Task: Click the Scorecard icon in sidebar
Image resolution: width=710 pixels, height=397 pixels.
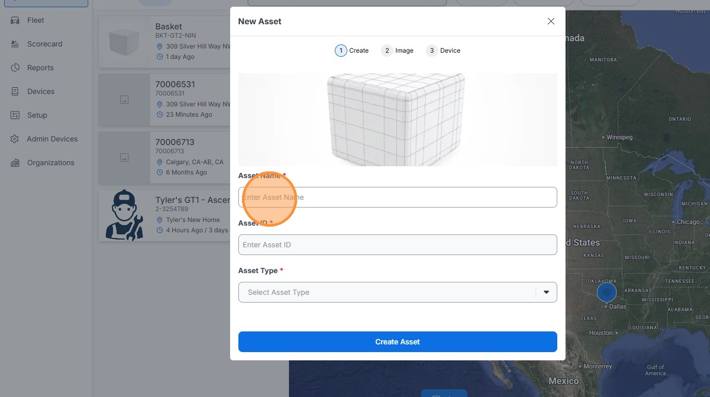Action: coord(15,44)
